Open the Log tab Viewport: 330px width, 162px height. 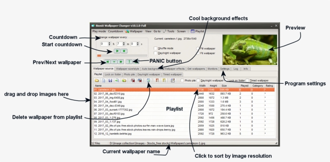tap(236, 69)
